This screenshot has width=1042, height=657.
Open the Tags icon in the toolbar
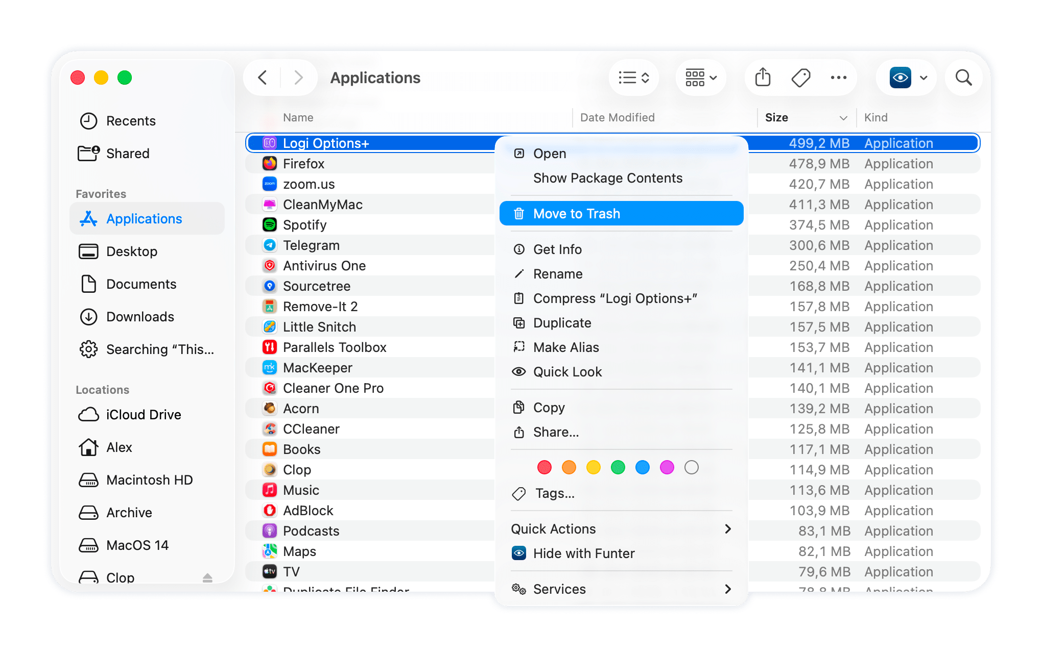[x=800, y=78]
